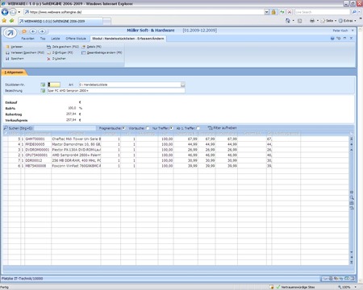Click the magnifier icon in the grid's right sidebar
Viewport: 363px width, 290px height.
click(352, 197)
